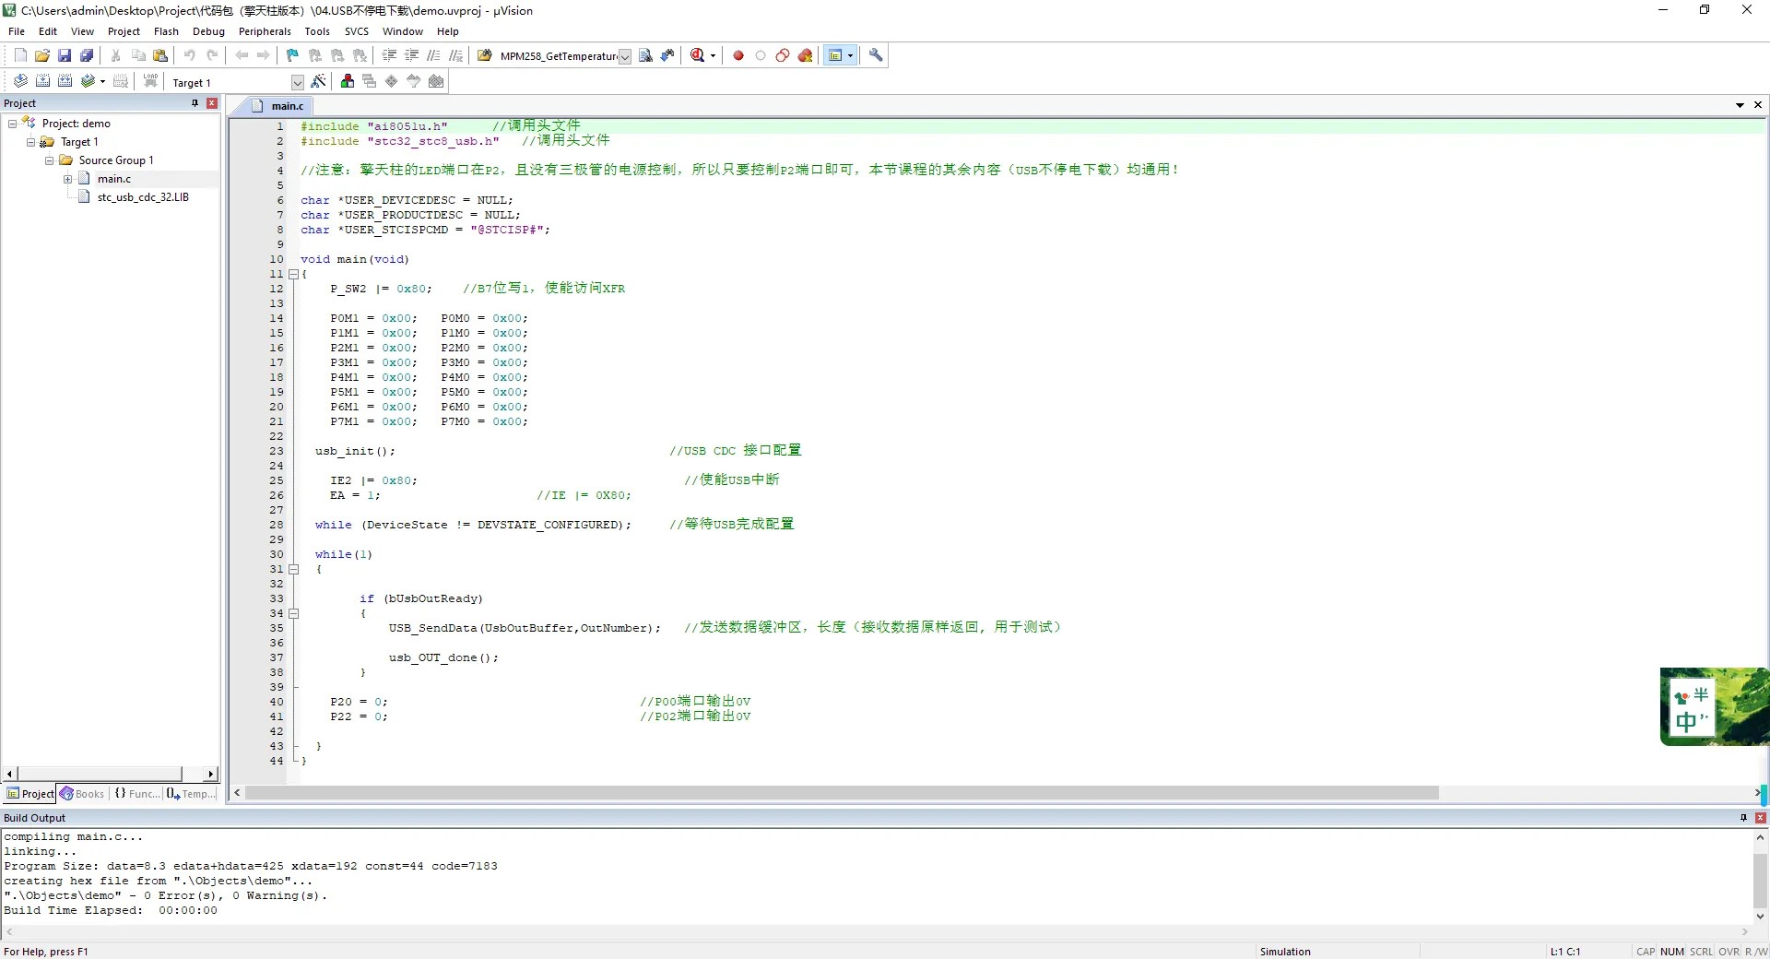Click the Batch Build icon
This screenshot has width=1770, height=959.
88,81
